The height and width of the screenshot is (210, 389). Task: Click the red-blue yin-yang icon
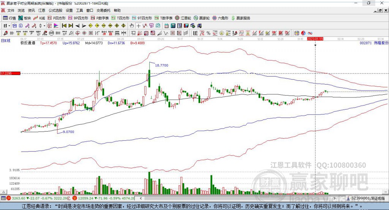coord(304,33)
